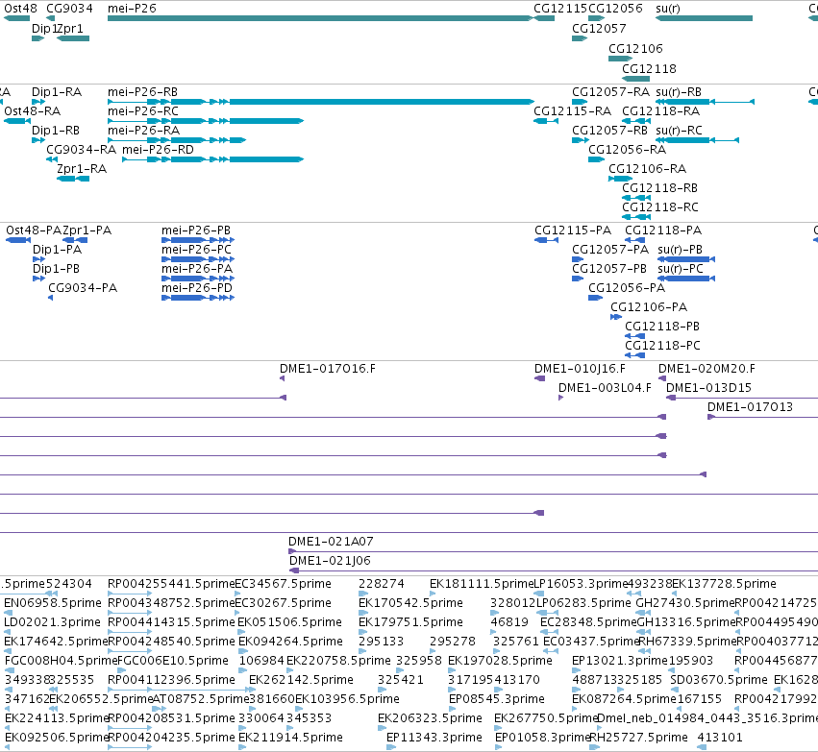Click the CG12115 gene label

[560, 9]
